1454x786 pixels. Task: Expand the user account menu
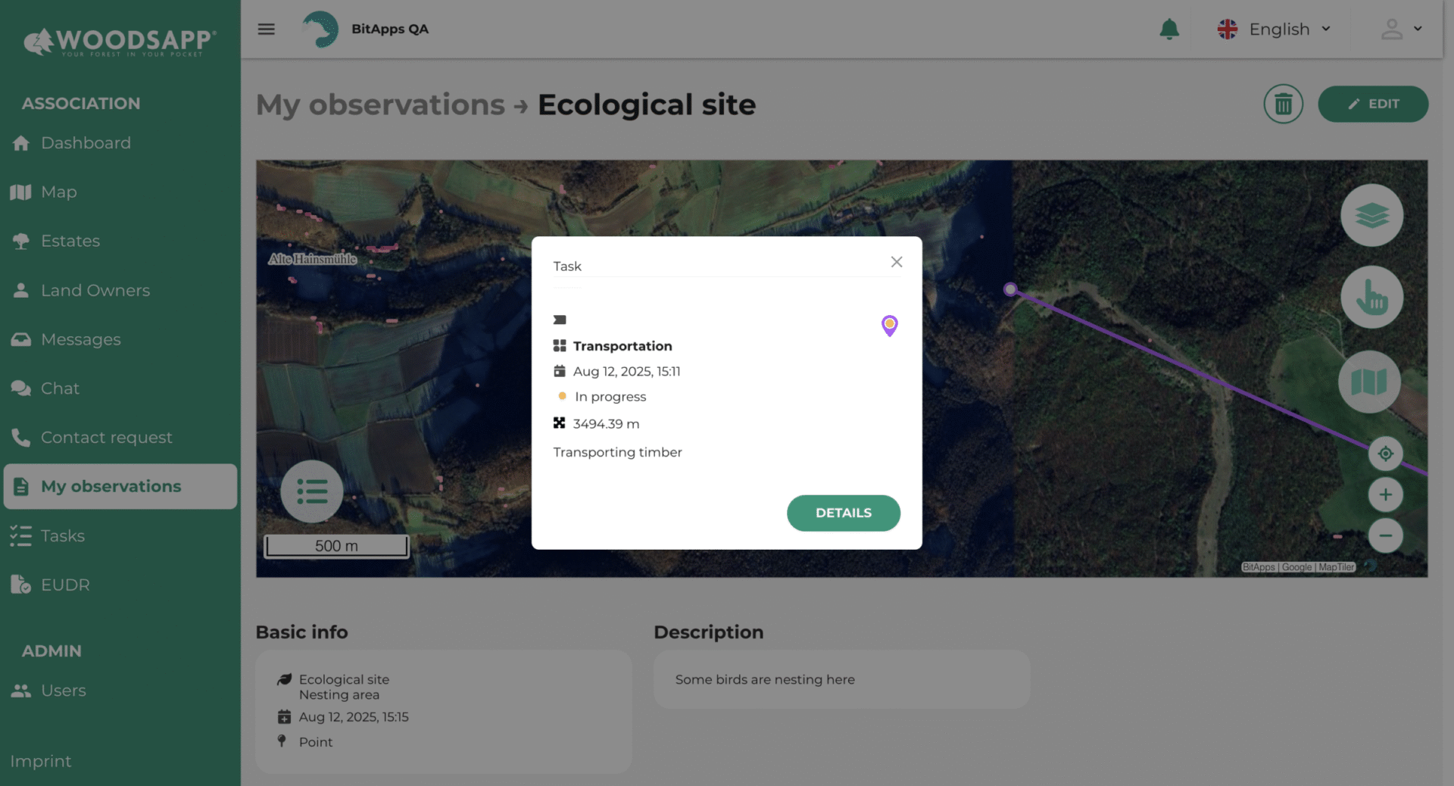[1401, 30]
